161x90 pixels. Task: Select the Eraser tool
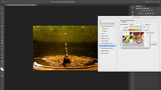point(2,37)
